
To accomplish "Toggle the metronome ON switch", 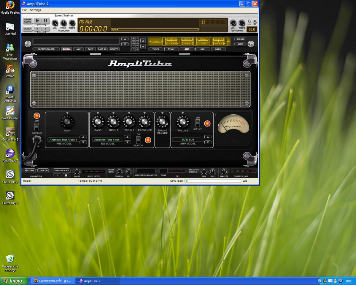I will [255, 21].
